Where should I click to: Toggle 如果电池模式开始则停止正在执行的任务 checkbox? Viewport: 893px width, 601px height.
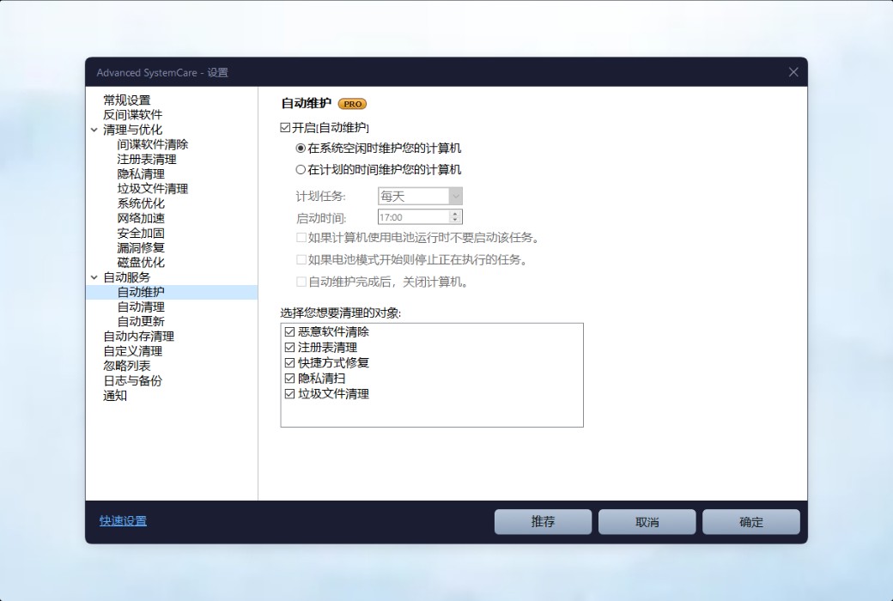(x=301, y=260)
